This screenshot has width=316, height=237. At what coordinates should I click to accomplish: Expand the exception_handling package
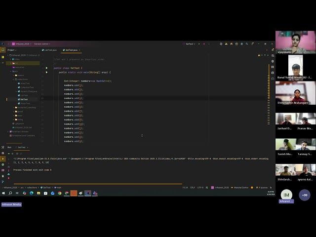click(14, 108)
